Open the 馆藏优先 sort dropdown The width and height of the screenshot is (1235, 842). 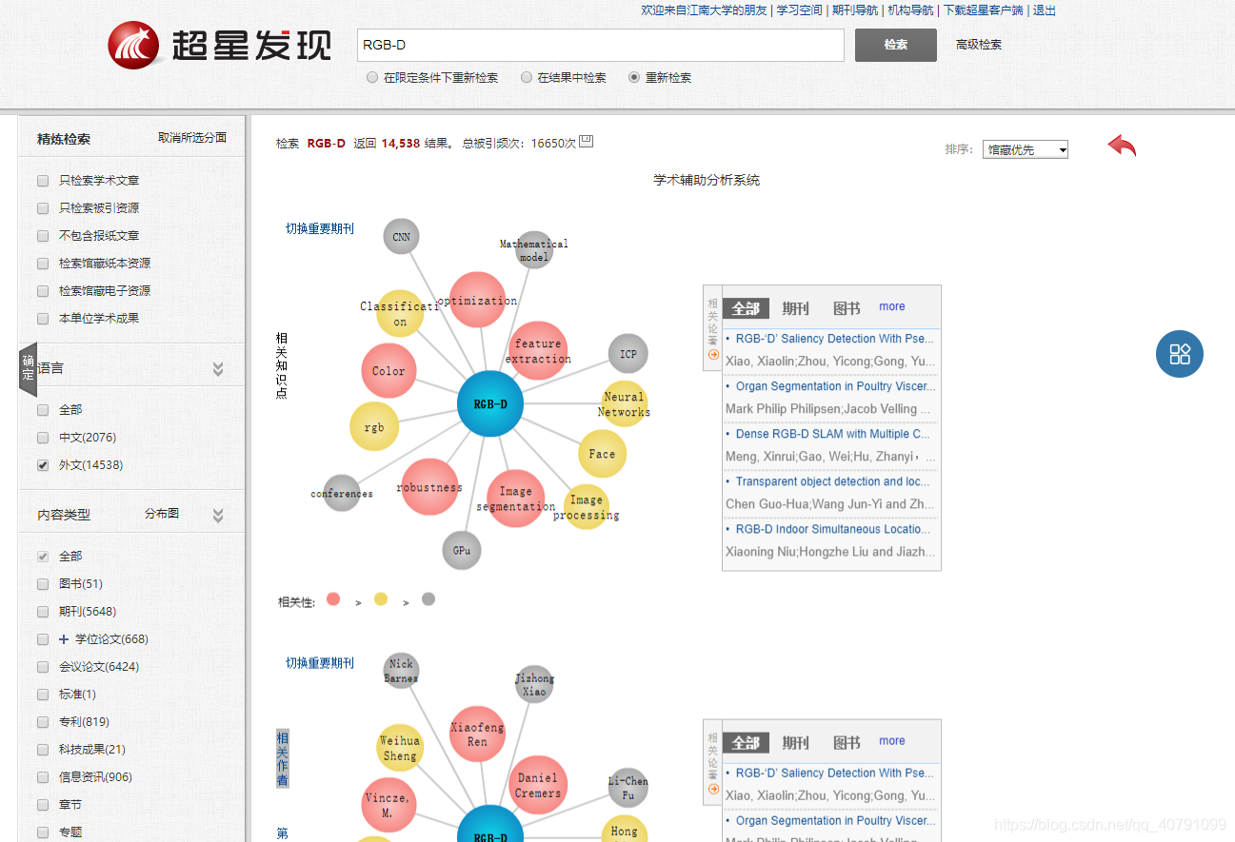click(x=1026, y=149)
